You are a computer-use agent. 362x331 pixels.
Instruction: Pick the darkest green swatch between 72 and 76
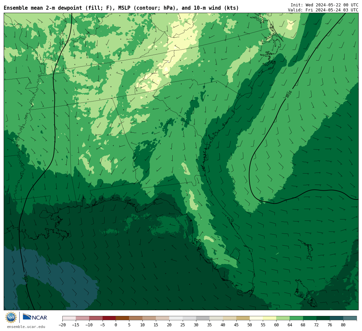click(x=323, y=318)
